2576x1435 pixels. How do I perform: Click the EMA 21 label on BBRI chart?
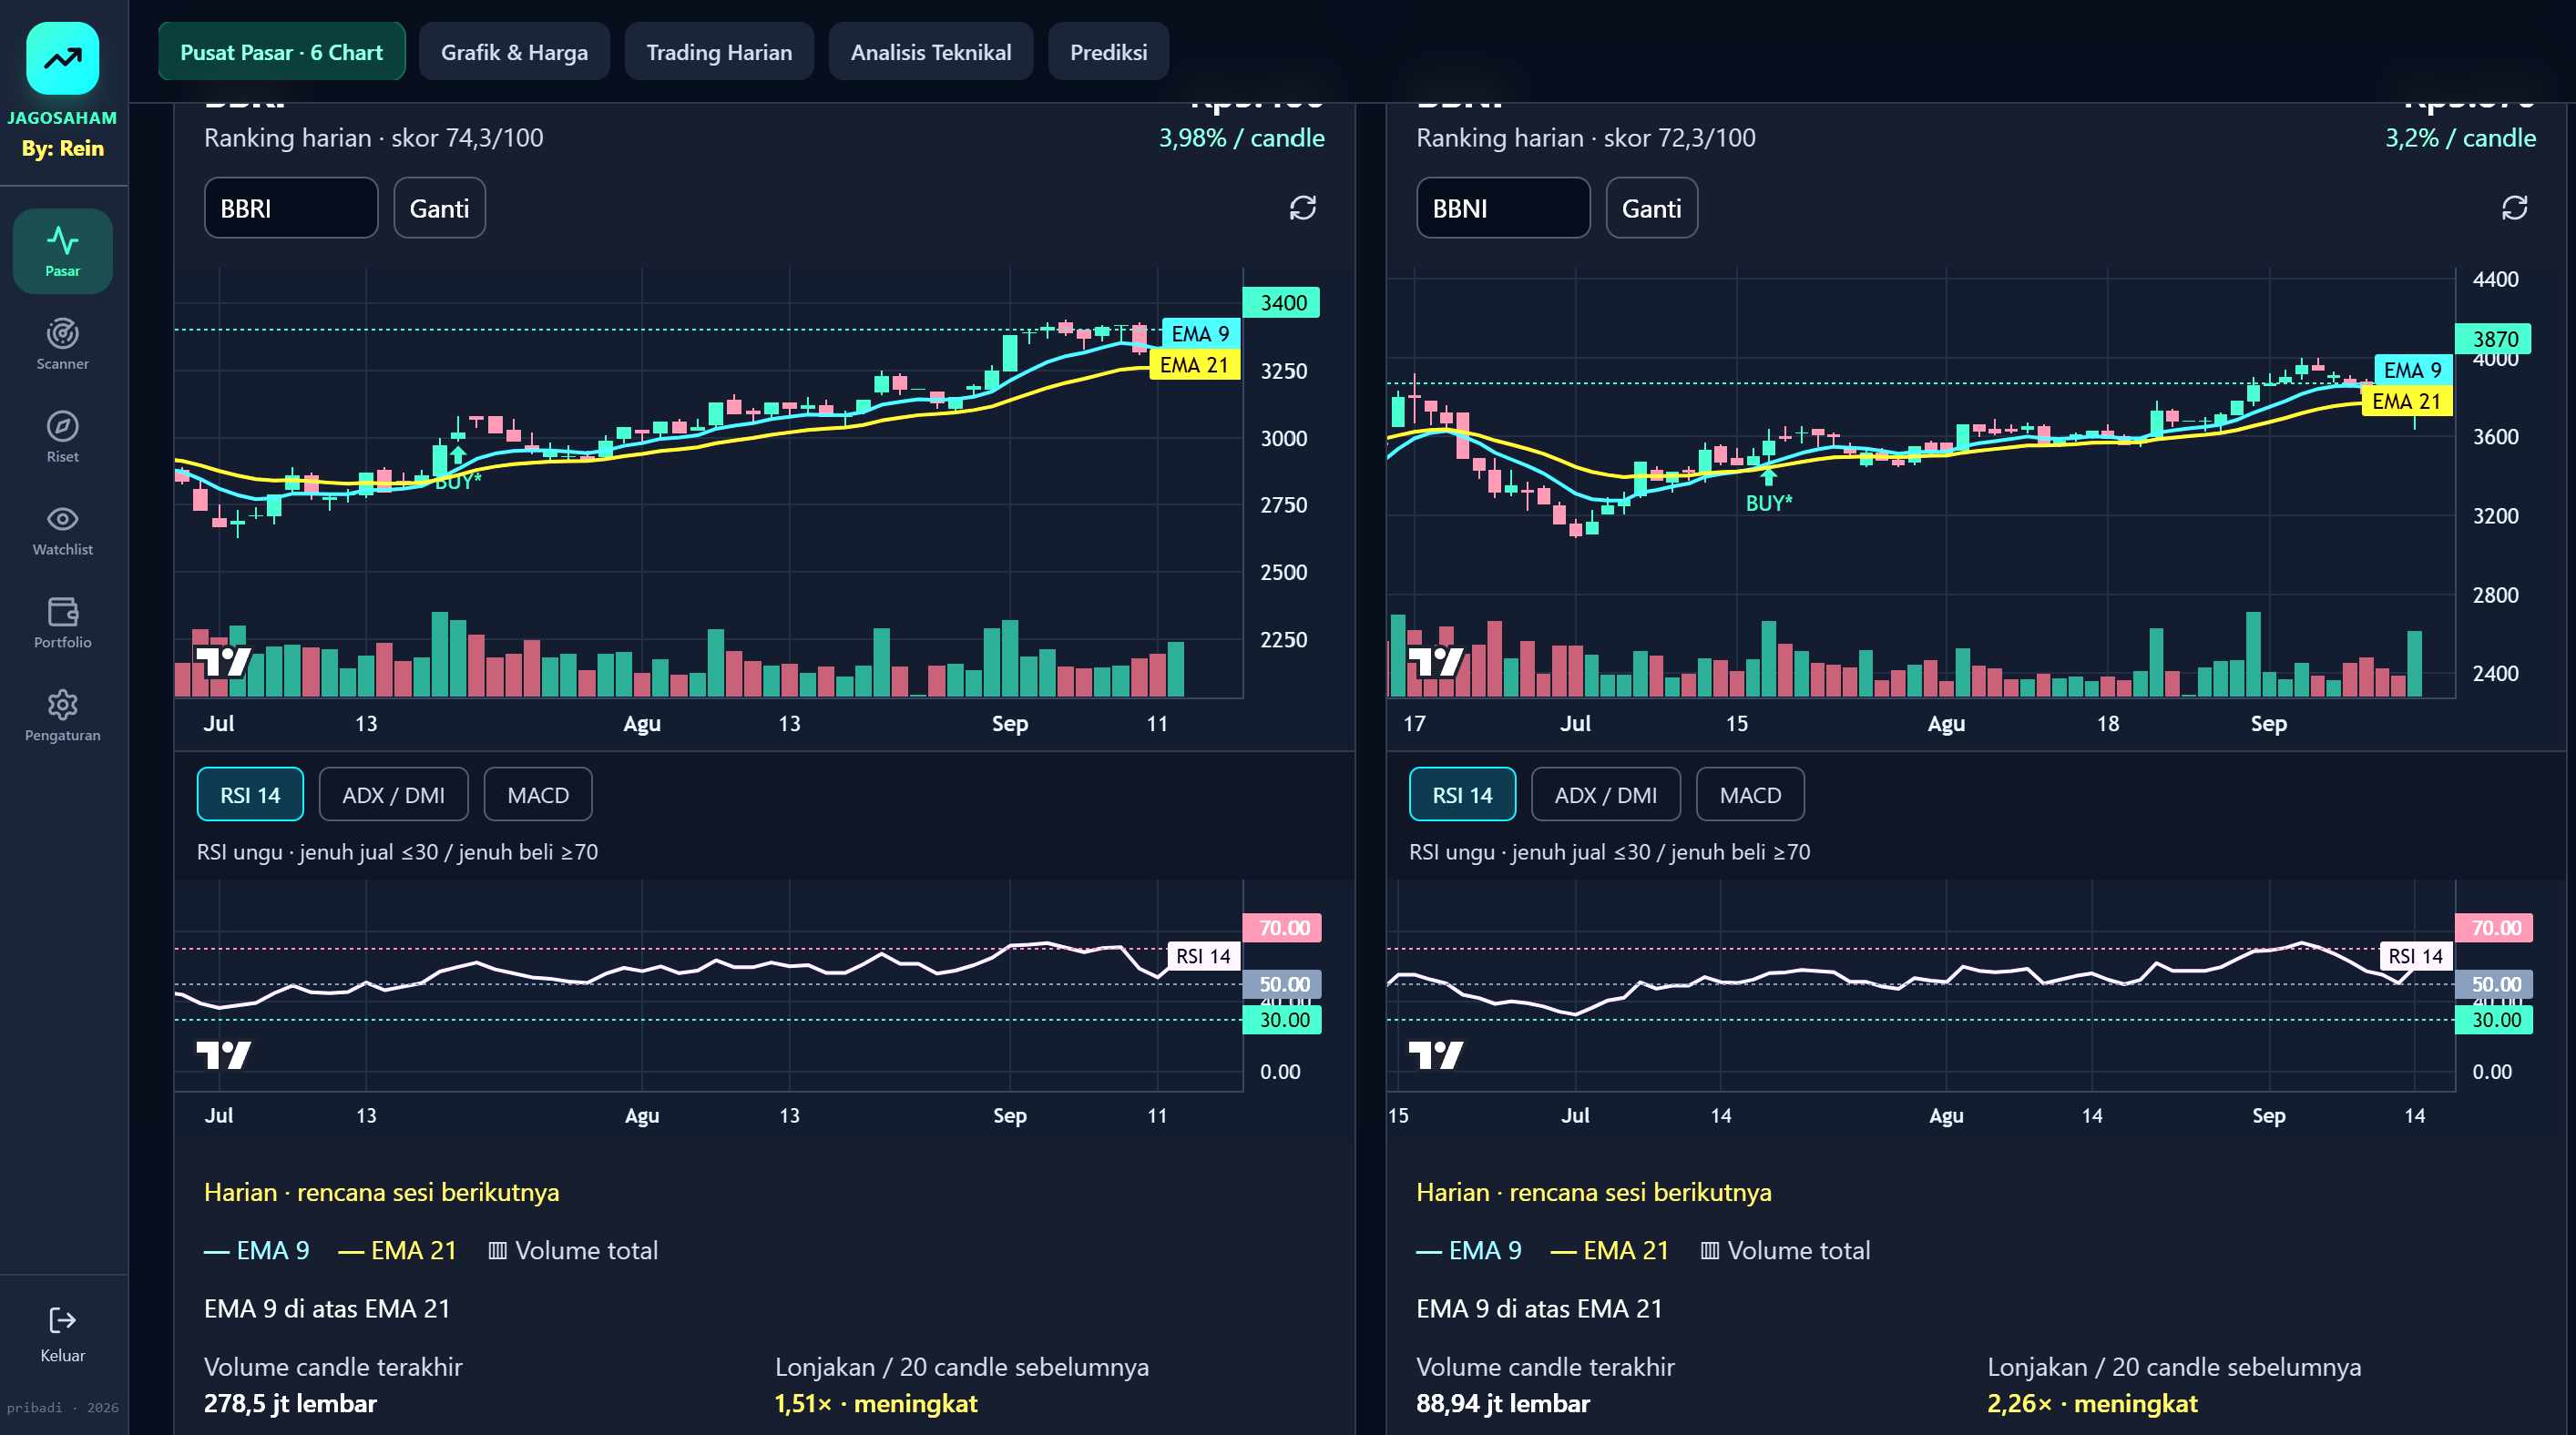tap(1195, 365)
